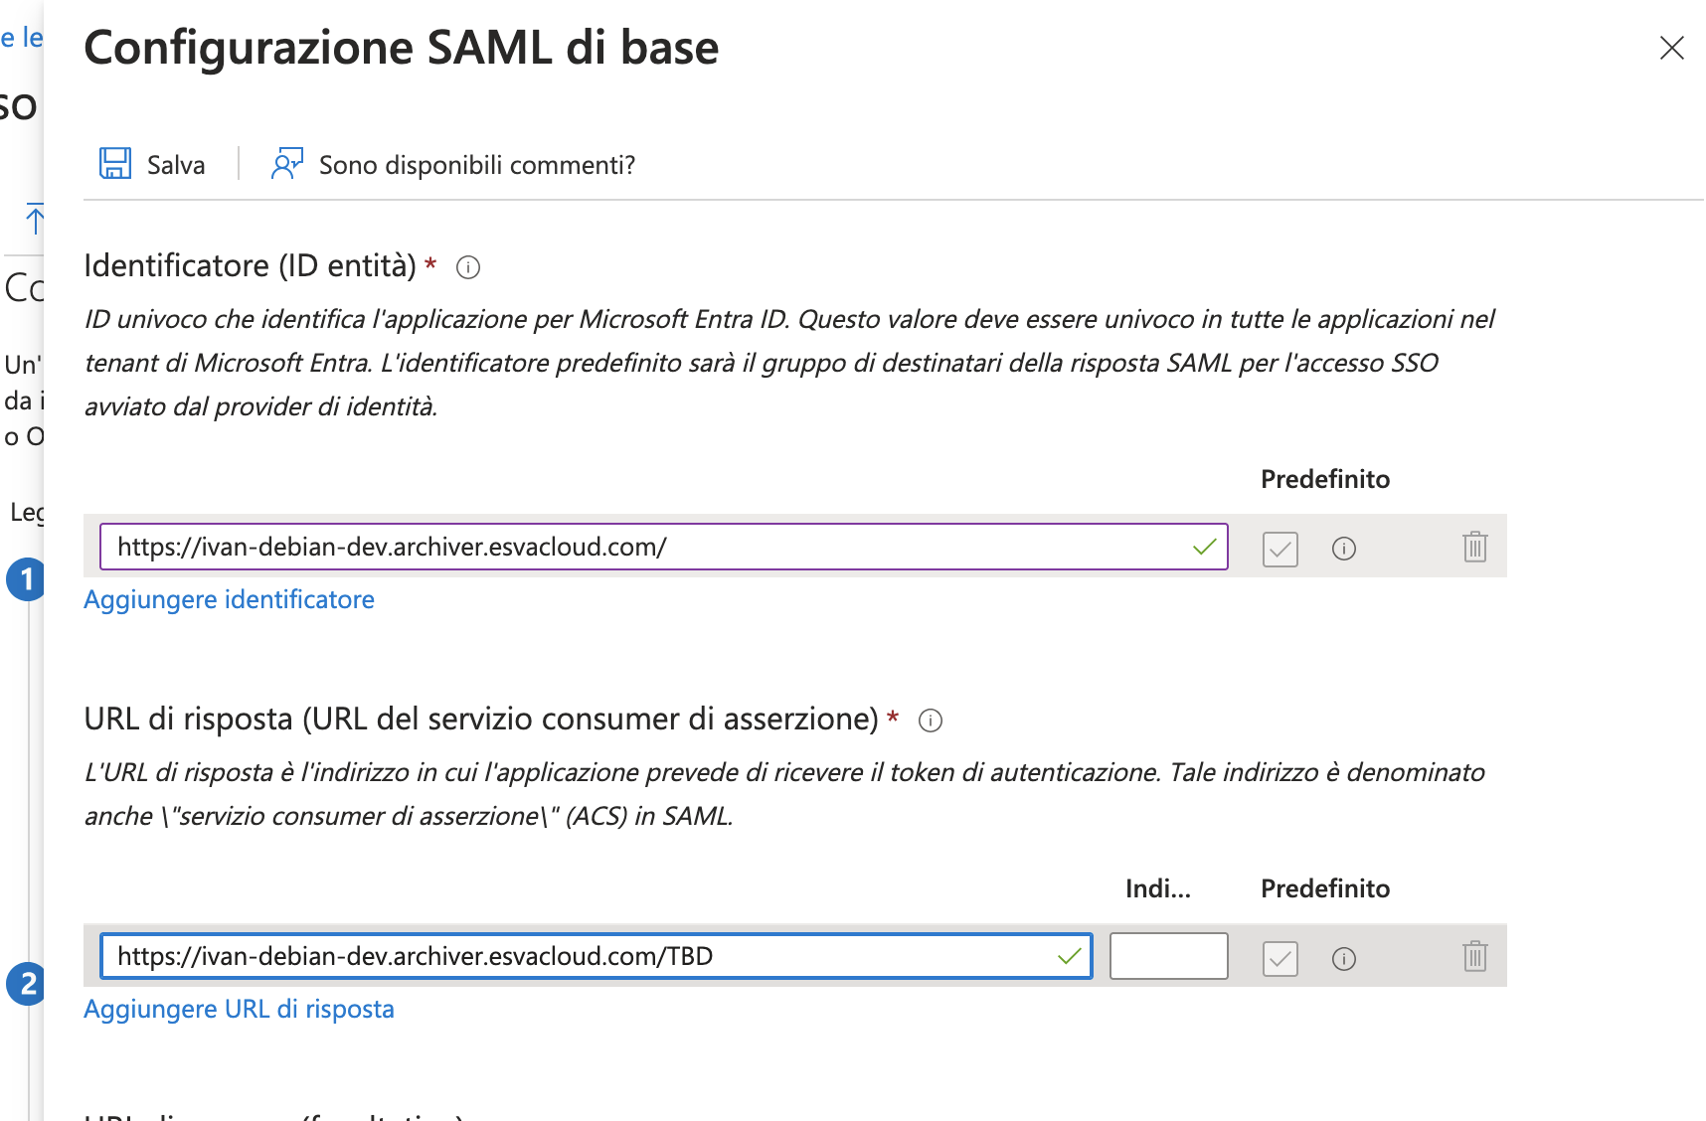1706x1121 pixels.
Task: Click Aggiungere URL di risposta link
Action: [x=239, y=1009]
